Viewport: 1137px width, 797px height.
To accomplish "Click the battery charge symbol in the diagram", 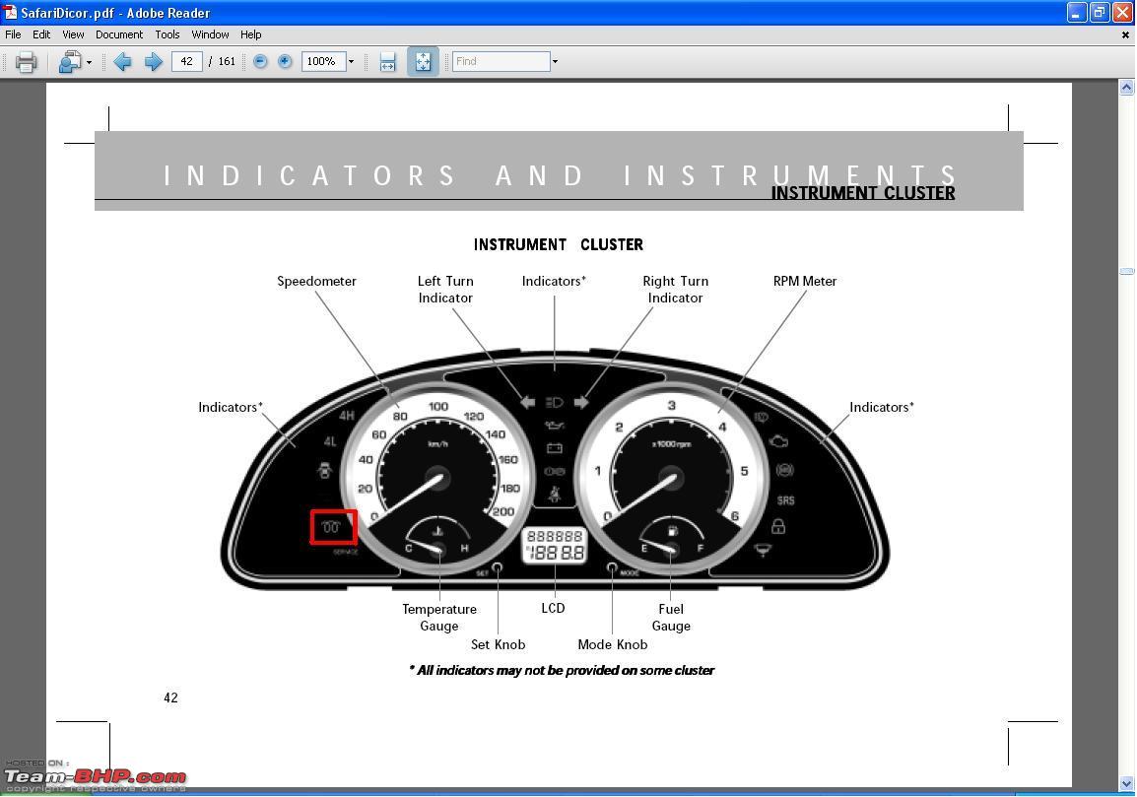I will 554,448.
